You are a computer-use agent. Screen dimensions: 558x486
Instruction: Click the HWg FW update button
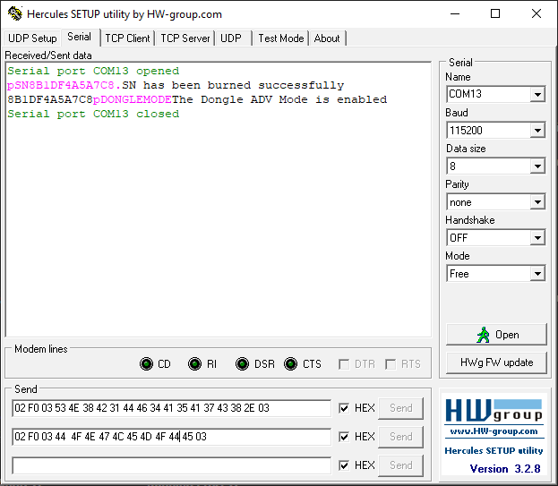(x=496, y=362)
